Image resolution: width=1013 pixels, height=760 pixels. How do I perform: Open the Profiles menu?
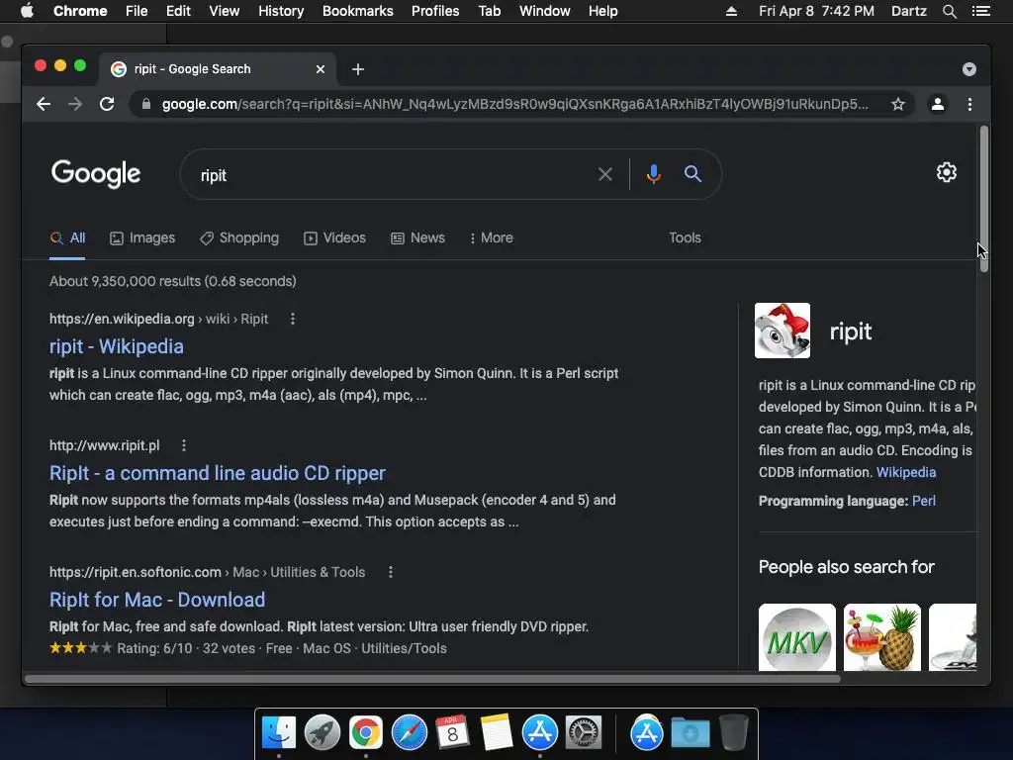tap(435, 11)
